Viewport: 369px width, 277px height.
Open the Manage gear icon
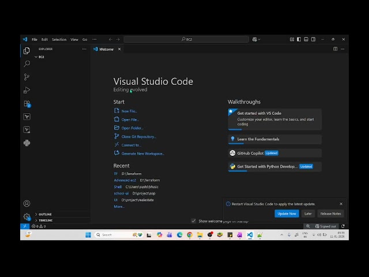(27, 217)
